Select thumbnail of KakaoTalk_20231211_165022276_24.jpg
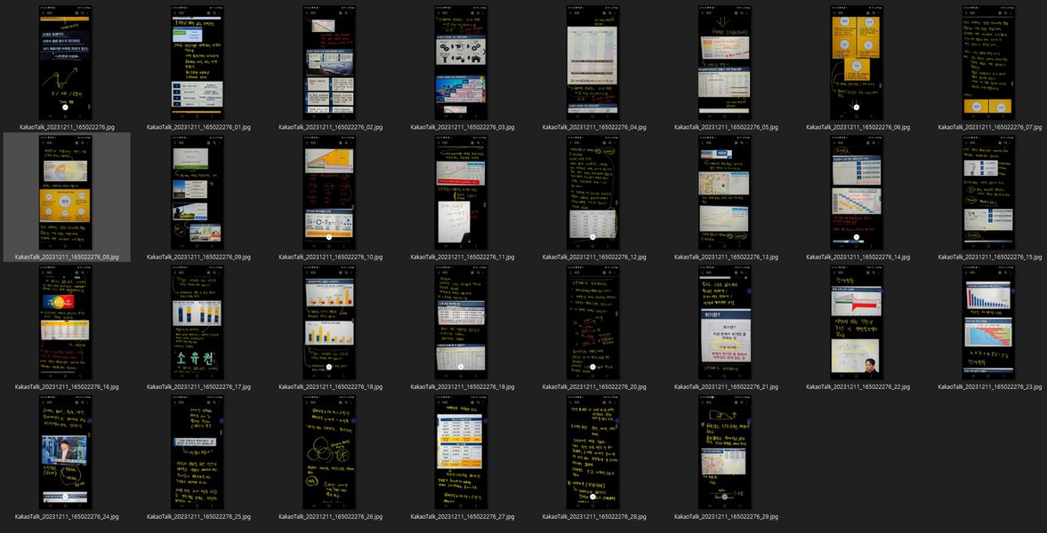This screenshot has height=533, width=1047. click(x=66, y=452)
